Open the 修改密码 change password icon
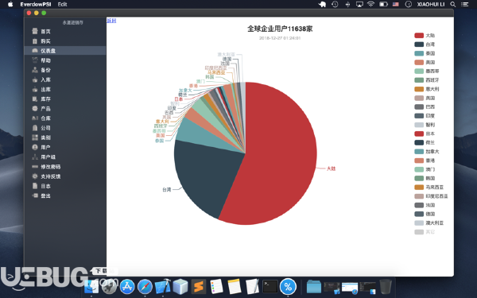Image resolution: width=477 pixels, height=298 pixels. [x=35, y=167]
